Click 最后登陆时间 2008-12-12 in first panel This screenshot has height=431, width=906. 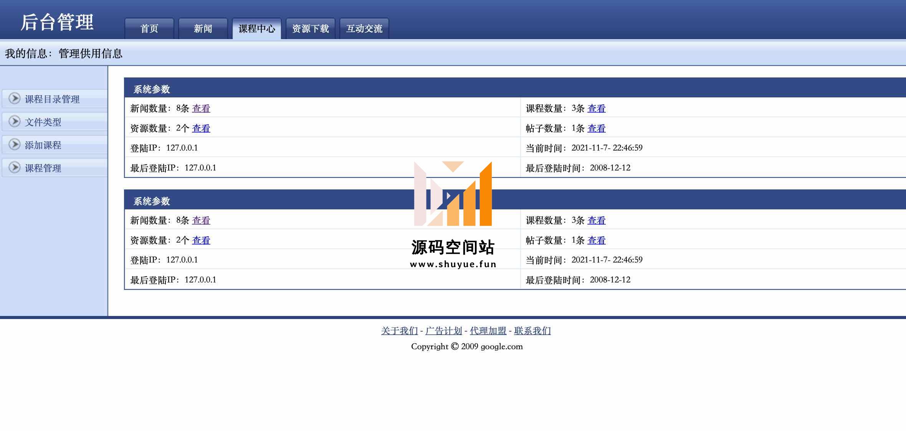[578, 168]
